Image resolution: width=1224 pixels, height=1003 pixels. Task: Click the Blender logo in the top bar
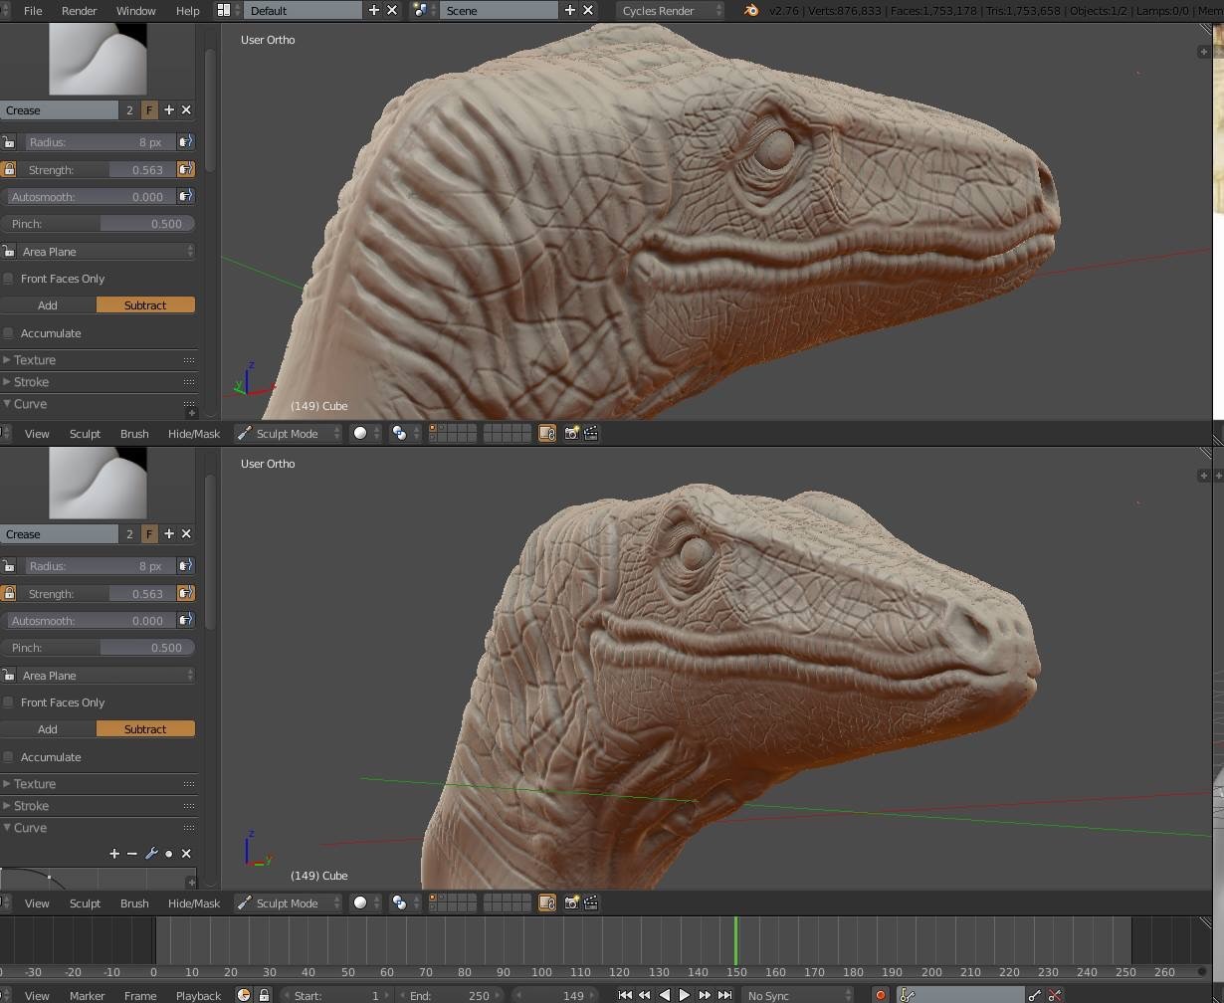tap(749, 10)
